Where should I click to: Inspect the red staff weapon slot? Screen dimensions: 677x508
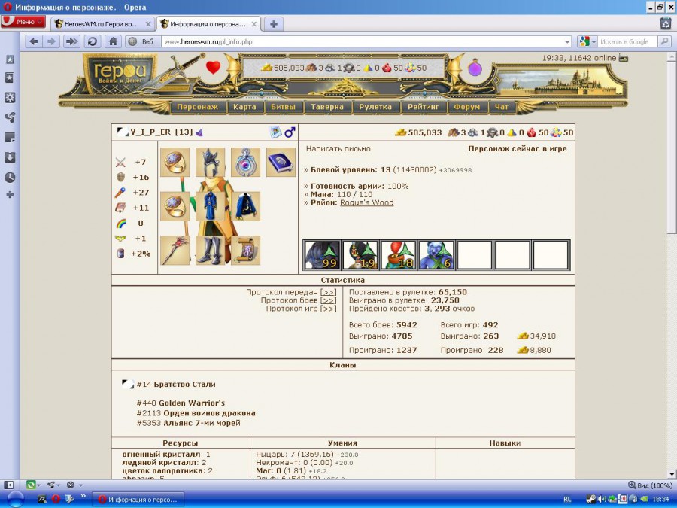175,250
